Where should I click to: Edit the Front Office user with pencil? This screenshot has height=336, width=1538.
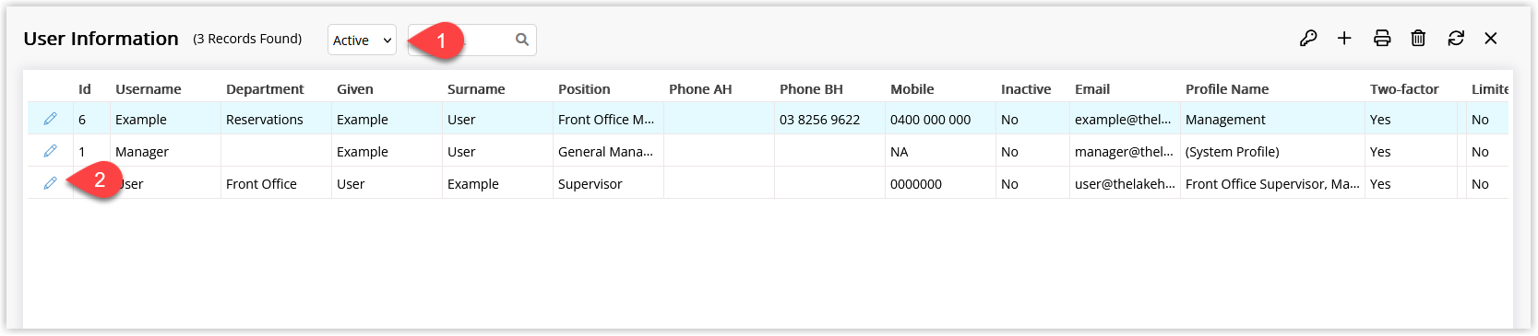click(x=51, y=183)
